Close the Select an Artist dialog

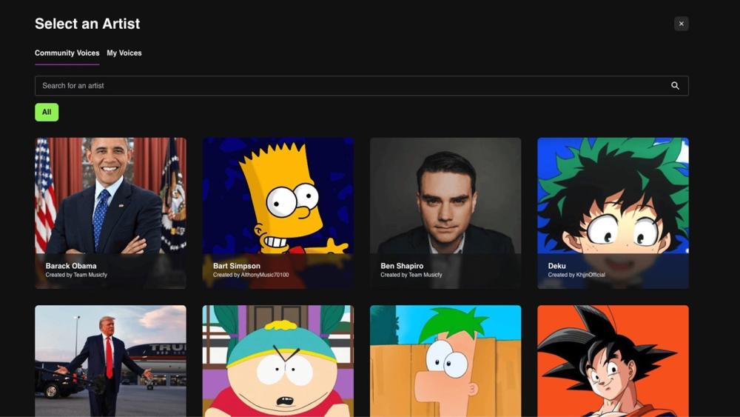(x=681, y=24)
